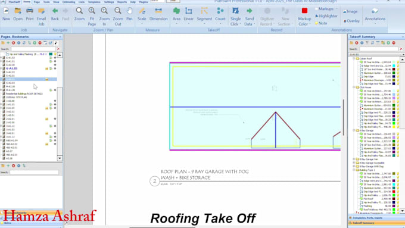
Task: Click the Email Job icon
Action: tap(41, 11)
